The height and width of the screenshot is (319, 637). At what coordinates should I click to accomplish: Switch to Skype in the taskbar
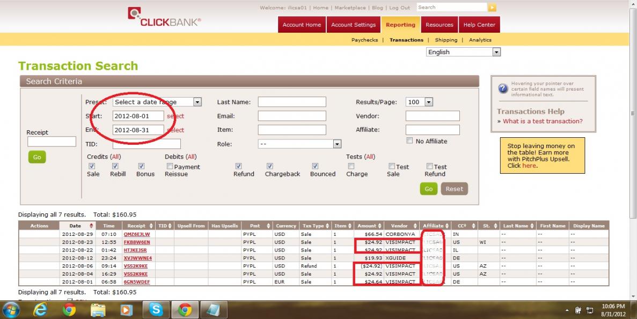156,310
